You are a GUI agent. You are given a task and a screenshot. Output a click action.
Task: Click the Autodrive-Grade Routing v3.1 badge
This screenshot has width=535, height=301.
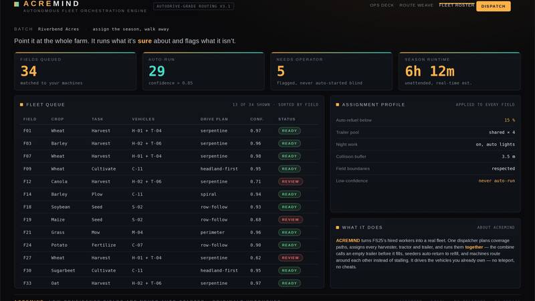point(193,6)
